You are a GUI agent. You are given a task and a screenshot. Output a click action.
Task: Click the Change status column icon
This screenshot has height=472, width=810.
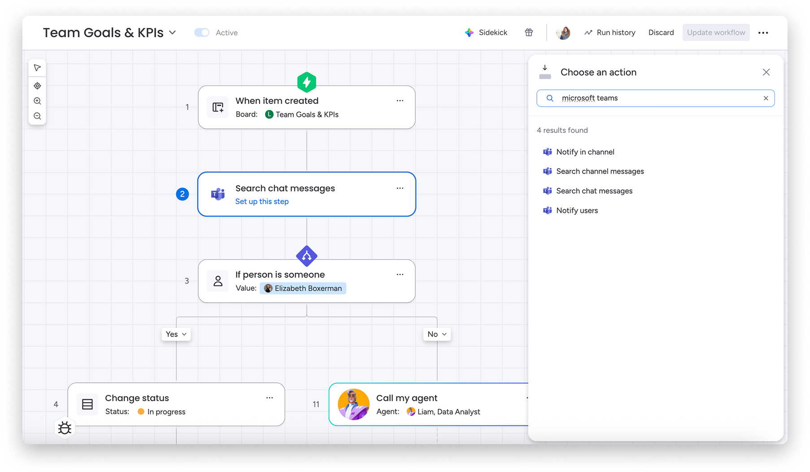[87, 404]
